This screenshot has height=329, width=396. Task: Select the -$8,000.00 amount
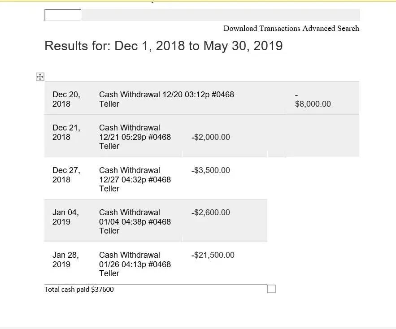(x=313, y=104)
